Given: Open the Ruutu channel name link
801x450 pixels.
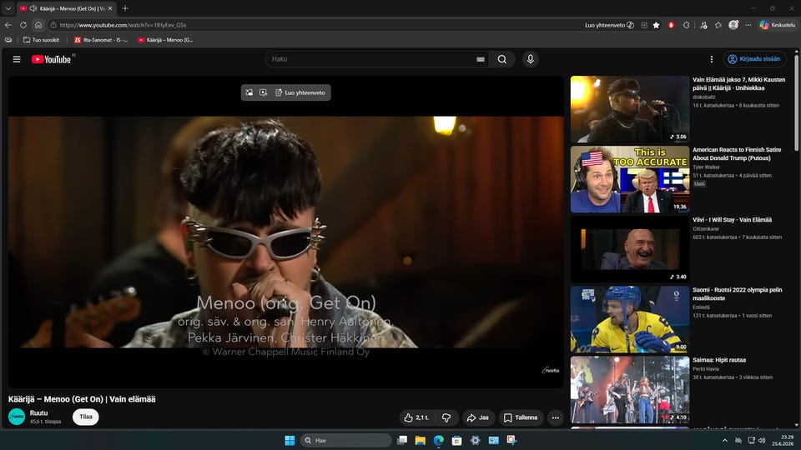Looking at the screenshot, I should tap(39, 412).
